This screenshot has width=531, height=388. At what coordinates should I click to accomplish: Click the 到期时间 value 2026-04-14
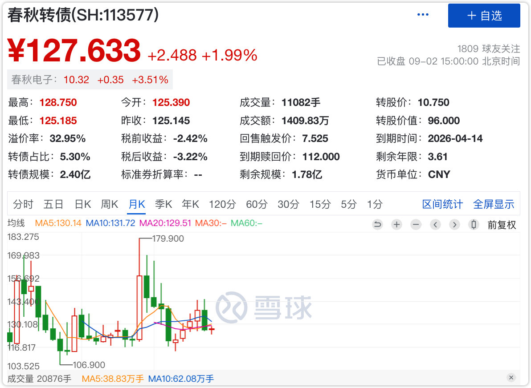tap(455, 138)
